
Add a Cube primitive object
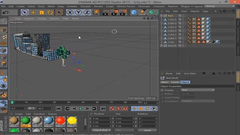point(134,12)
